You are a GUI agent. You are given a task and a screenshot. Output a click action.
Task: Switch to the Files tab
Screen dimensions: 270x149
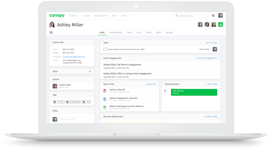(x=139, y=32)
